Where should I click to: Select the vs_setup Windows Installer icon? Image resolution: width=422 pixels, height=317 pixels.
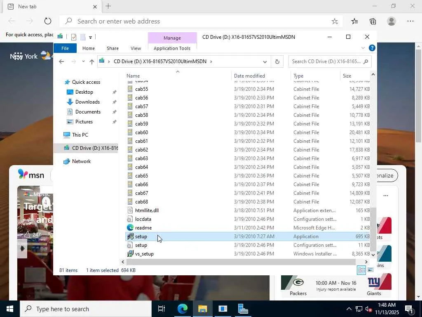pyautogui.click(x=130, y=254)
